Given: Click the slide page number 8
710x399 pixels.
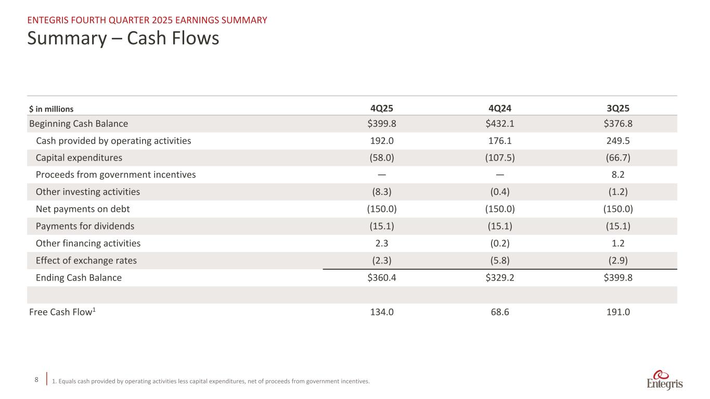Looking at the screenshot, I should pos(36,380).
